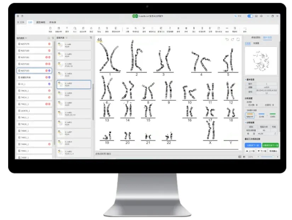
Task: Switch to the report review tab
Action: coord(41,22)
